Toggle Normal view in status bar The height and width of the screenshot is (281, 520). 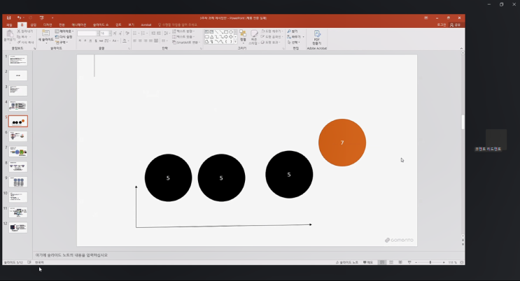pyautogui.click(x=381, y=262)
